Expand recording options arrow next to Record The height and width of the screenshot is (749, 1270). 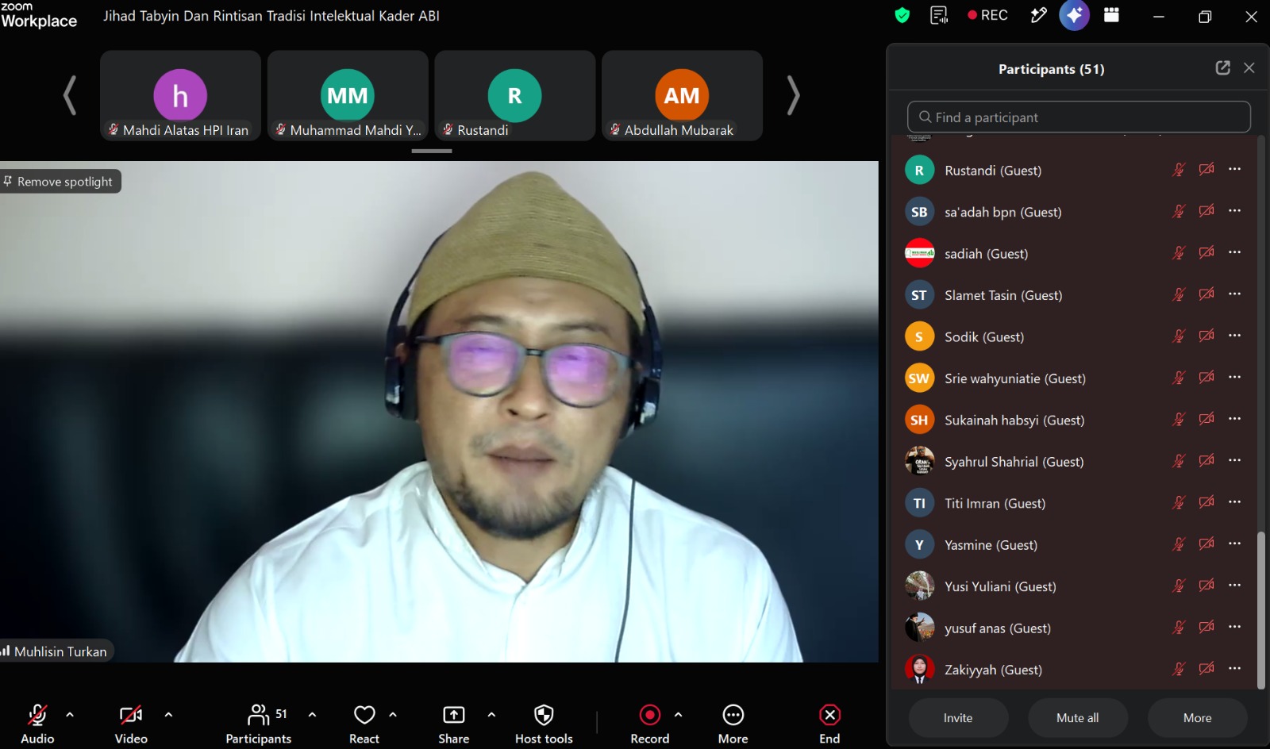(x=678, y=715)
